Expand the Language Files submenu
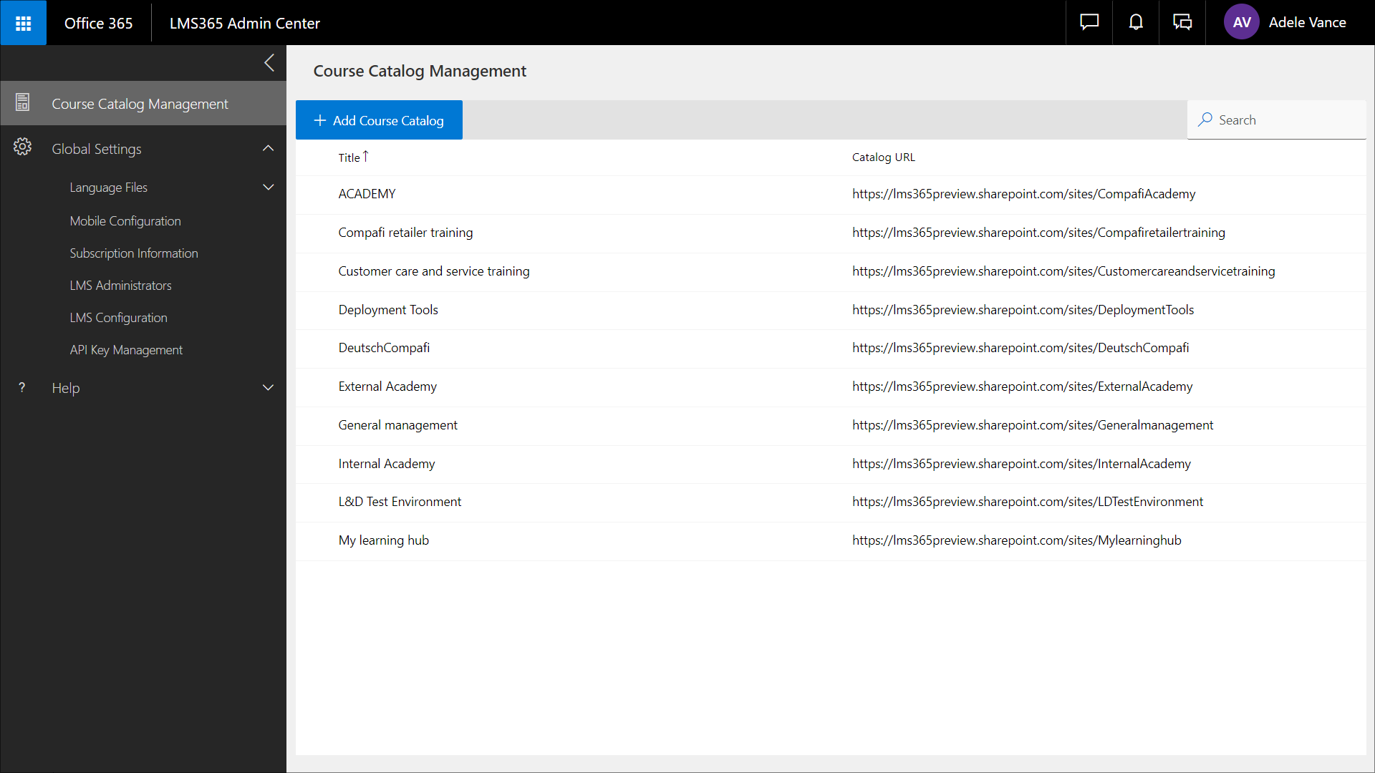Screen dimensions: 1375x773 click(x=269, y=188)
